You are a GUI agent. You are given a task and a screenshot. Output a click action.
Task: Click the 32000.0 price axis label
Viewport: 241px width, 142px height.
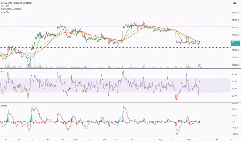[235, 20]
